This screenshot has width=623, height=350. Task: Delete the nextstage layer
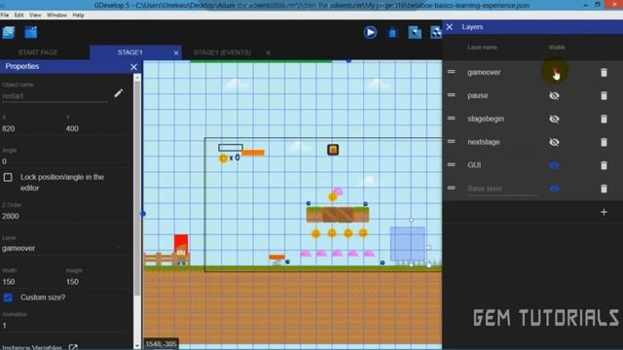pyautogui.click(x=604, y=142)
